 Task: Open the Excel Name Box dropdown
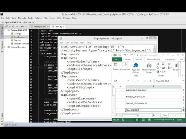pyautogui.click(x=128, y=81)
